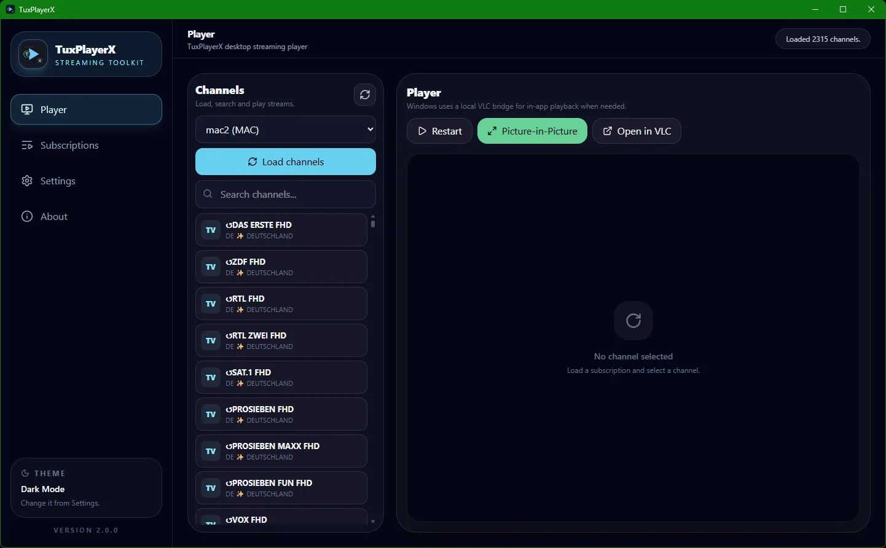Restart playback with the Restart button
The image size is (886, 548).
(439, 131)
